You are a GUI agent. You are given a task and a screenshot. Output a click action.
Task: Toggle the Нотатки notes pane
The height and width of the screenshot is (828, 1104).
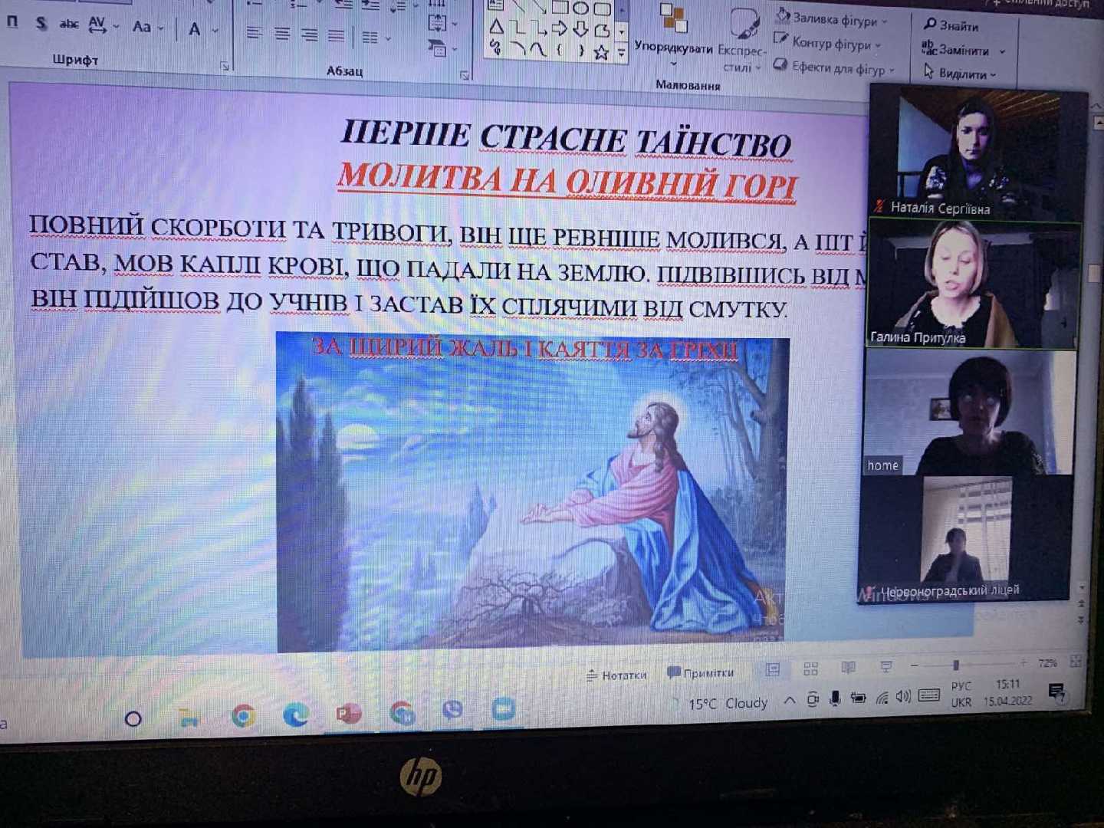tap(616, 675)
